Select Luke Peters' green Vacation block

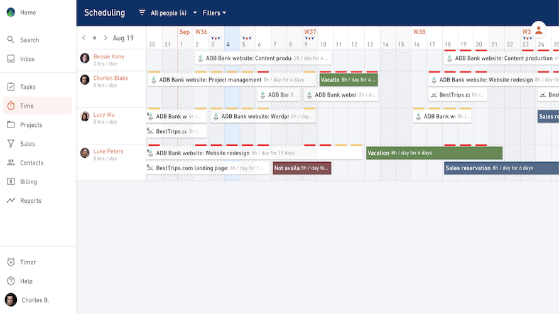pyautogui.click(x=434, y=153)
